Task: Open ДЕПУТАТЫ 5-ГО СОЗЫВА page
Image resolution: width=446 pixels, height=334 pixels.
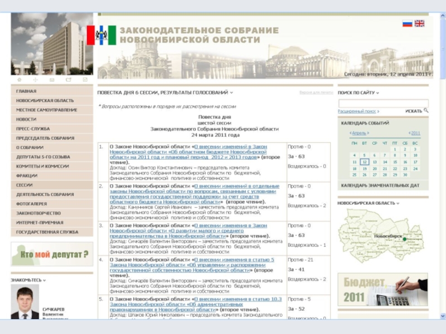Action: point(52,157)
